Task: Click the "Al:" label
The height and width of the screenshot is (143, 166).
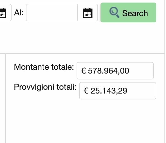Action: 19,13
